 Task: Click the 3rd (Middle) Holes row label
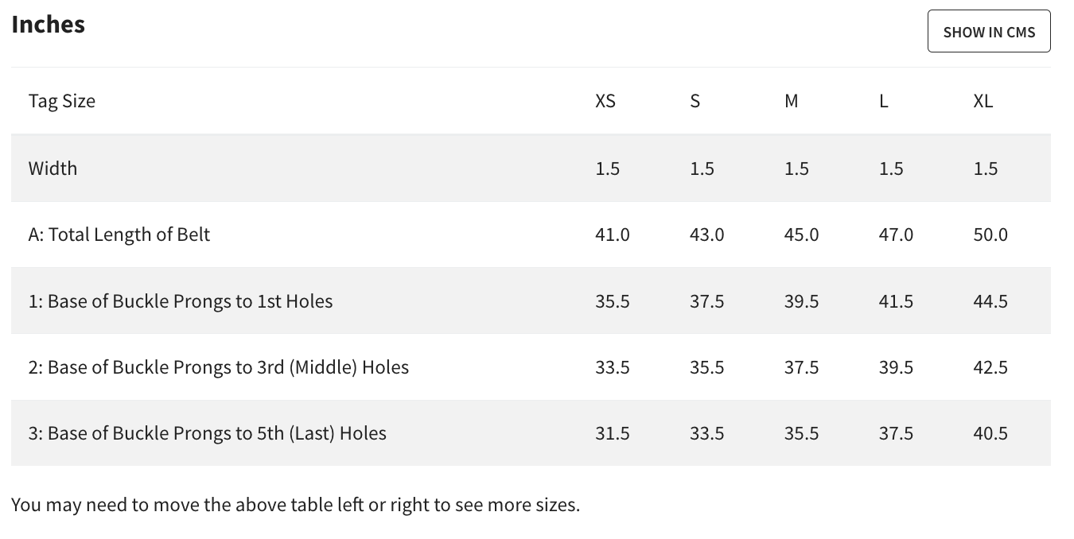coord(219,367)
